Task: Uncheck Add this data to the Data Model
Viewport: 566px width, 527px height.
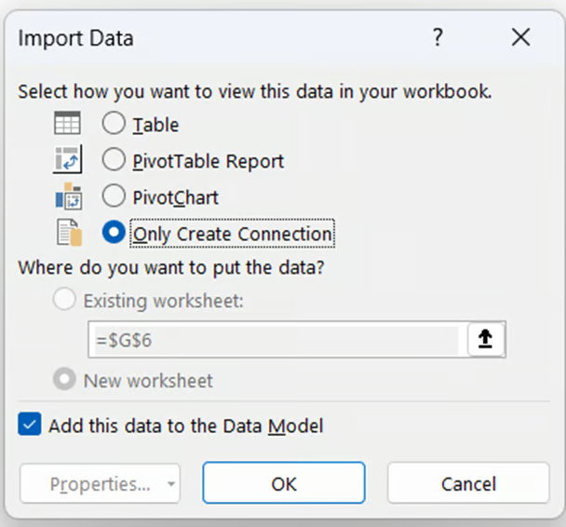Action: point(30,426)
